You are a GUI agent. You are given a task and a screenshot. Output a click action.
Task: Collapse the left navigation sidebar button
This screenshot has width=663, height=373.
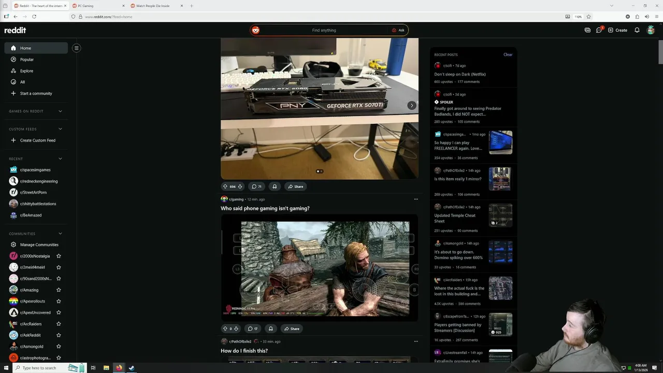coord(76,48)
